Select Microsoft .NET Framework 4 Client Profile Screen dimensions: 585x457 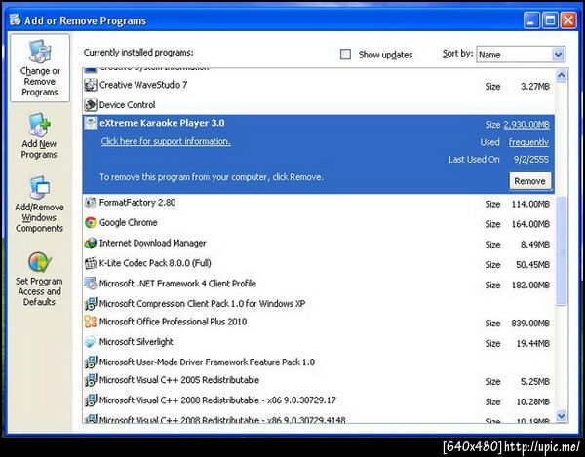319,284
